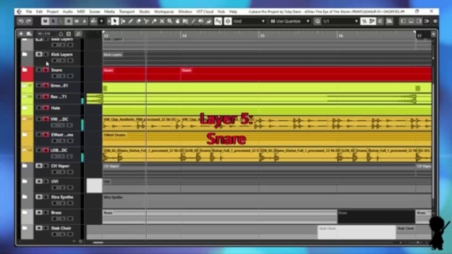Open the Audio menu
The width and height of the screenshot is (452, 254).
coord(67,12)
